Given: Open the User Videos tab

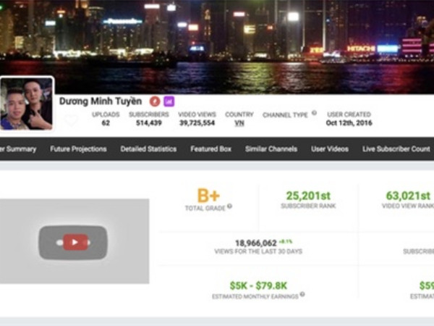Looking at the screenshot, I should tap(330, 149).
